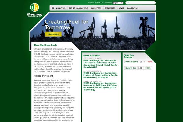The image size is (183, 122).
Task: Open the Contact Us navigation menu item
Action: 133,8
